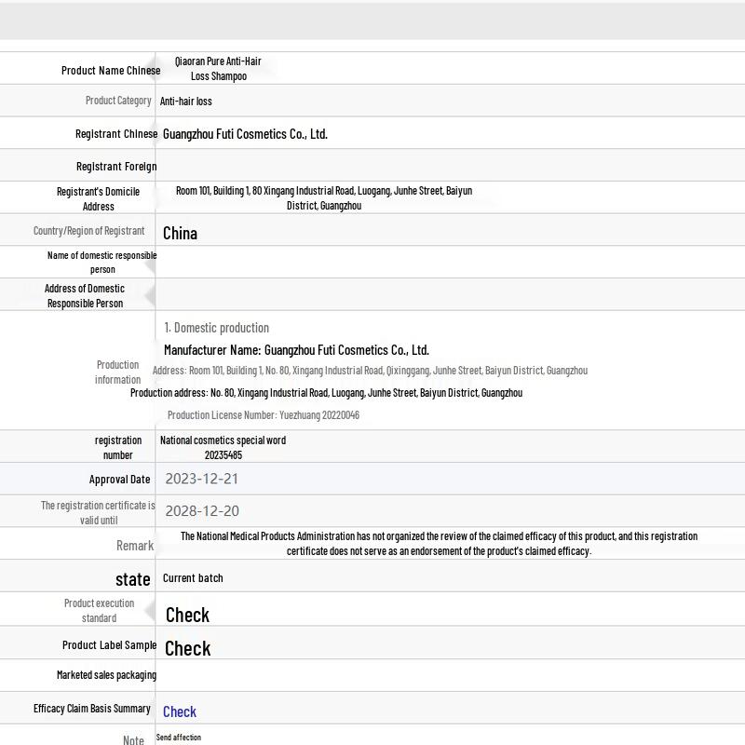This screenshot has width=745, height=745.
Task: Select product name 'Qiaoran Pure Anti-Hair Loss Shampoo'
Action: pos(218,68)
